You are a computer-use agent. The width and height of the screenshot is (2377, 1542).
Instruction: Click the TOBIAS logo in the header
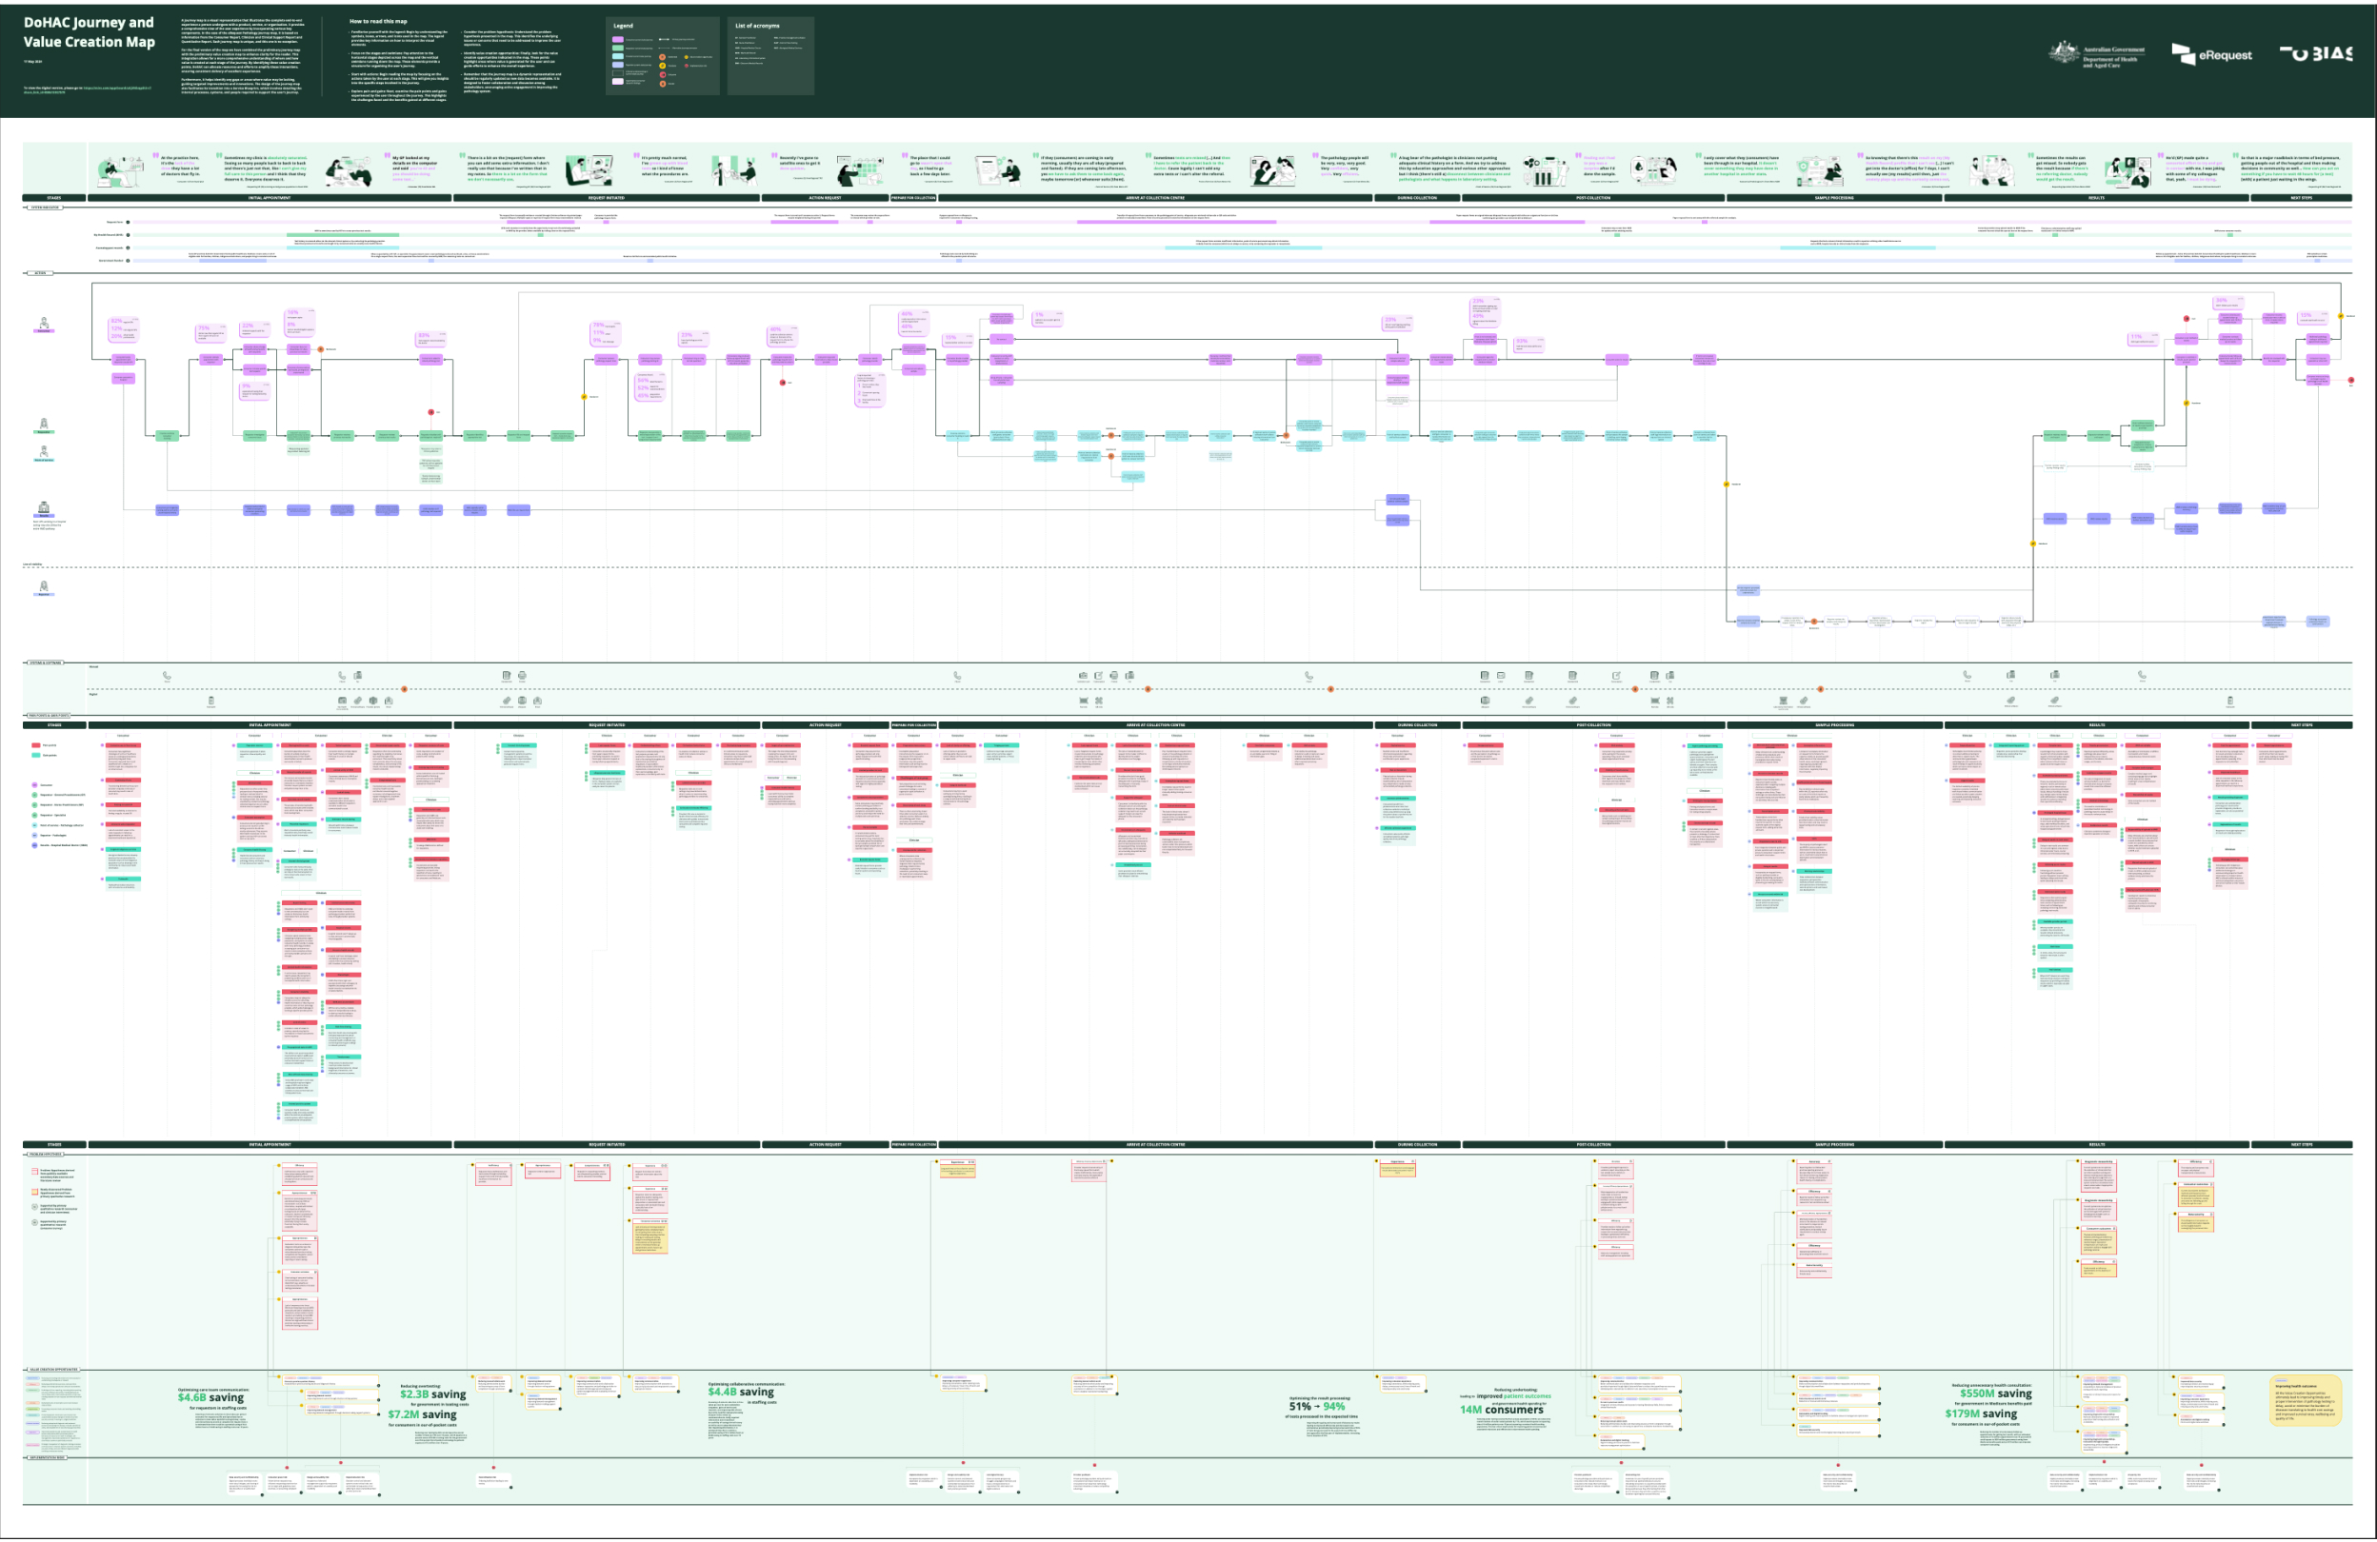tap(2315, 53)
